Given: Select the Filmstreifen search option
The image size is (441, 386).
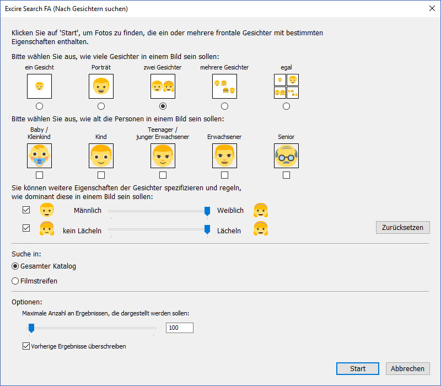Looking at the screenshot, I should click(x=15, y=281).
